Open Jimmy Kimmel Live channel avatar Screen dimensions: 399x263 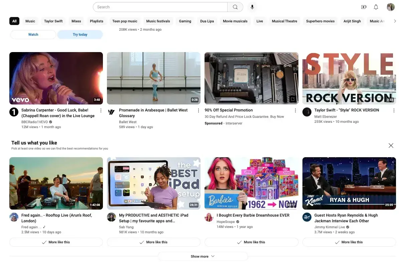307,217
